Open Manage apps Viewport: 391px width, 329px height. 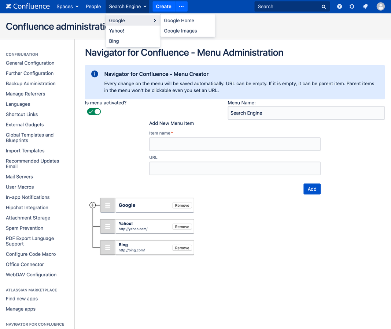21,309
